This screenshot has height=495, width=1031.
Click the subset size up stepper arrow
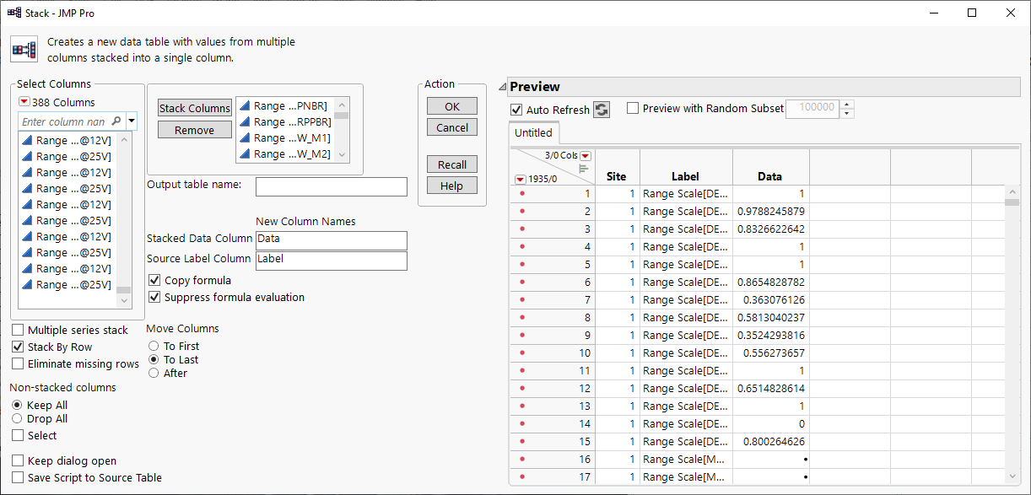pyautogui.click(x=845, y=105)
